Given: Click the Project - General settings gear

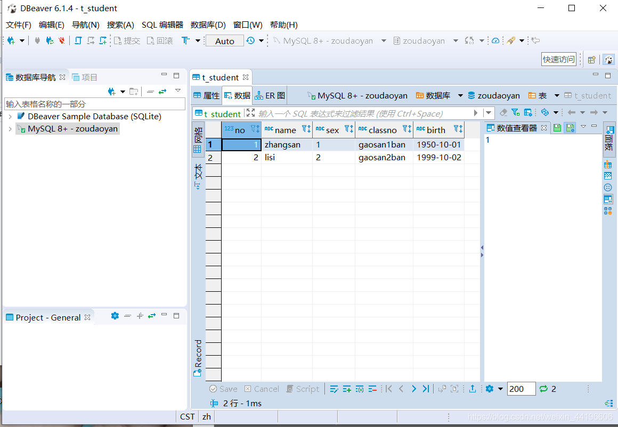Looking at the screenshot, I should (115, 316).
